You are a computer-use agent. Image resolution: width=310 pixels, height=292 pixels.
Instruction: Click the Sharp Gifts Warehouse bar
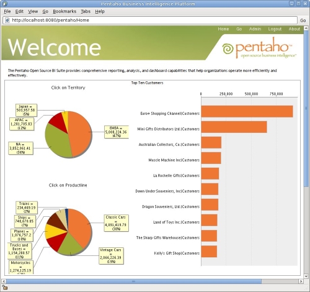209,235
